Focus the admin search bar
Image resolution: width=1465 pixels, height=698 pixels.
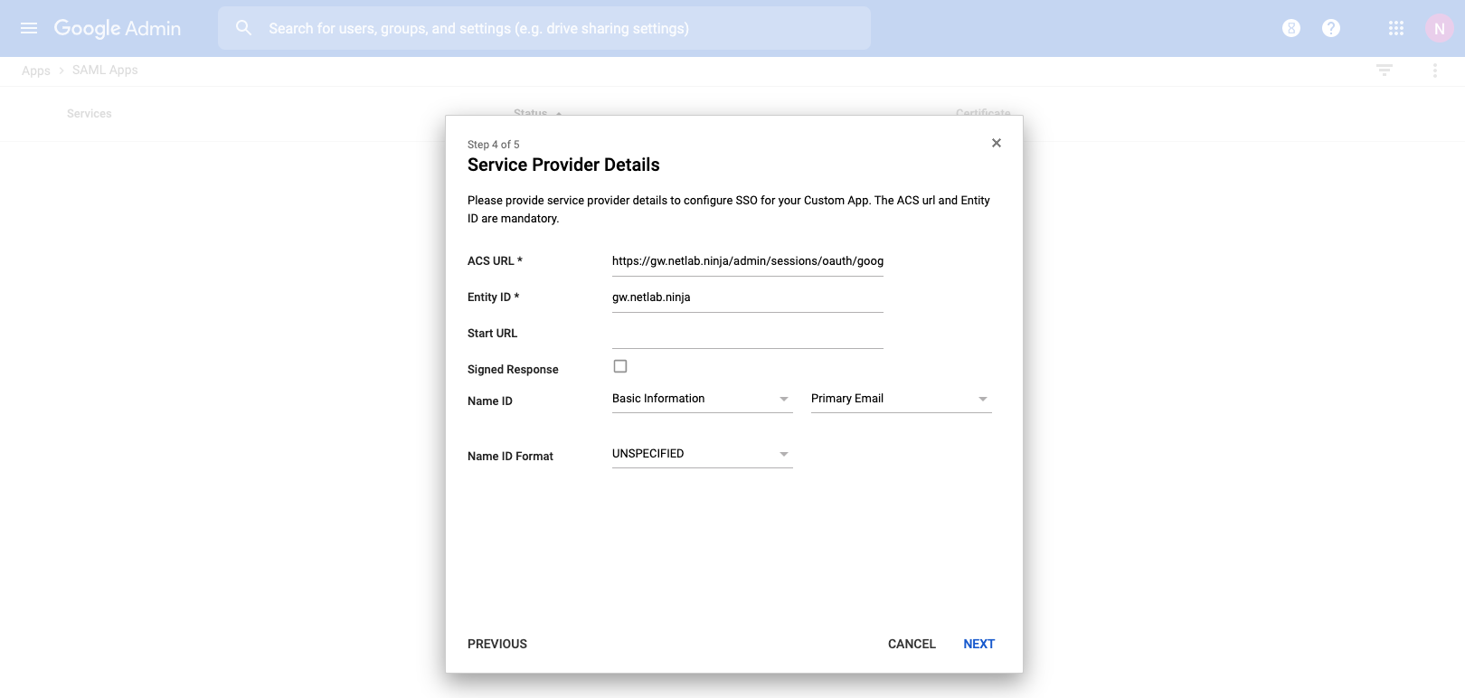[x=544, y=28]
